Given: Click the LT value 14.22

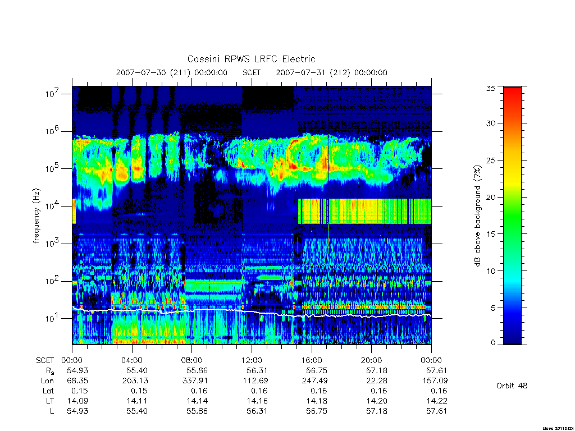Looking at the screenshot, I should point(437,401).
